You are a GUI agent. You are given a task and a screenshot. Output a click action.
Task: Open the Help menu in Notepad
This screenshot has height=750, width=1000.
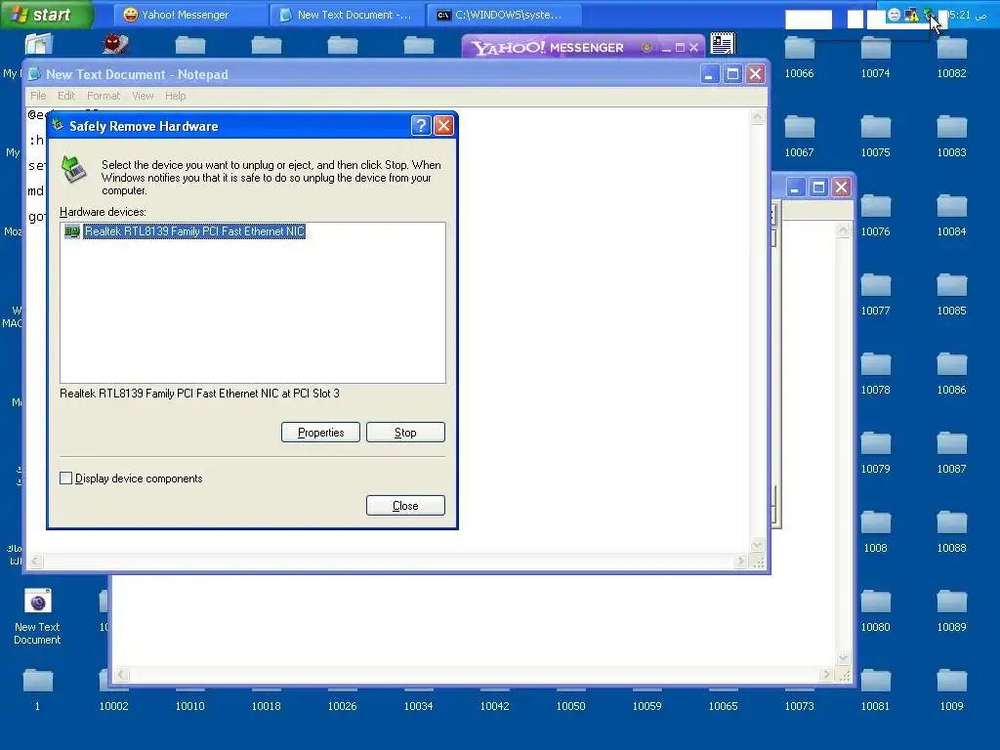tap(176, 96)
